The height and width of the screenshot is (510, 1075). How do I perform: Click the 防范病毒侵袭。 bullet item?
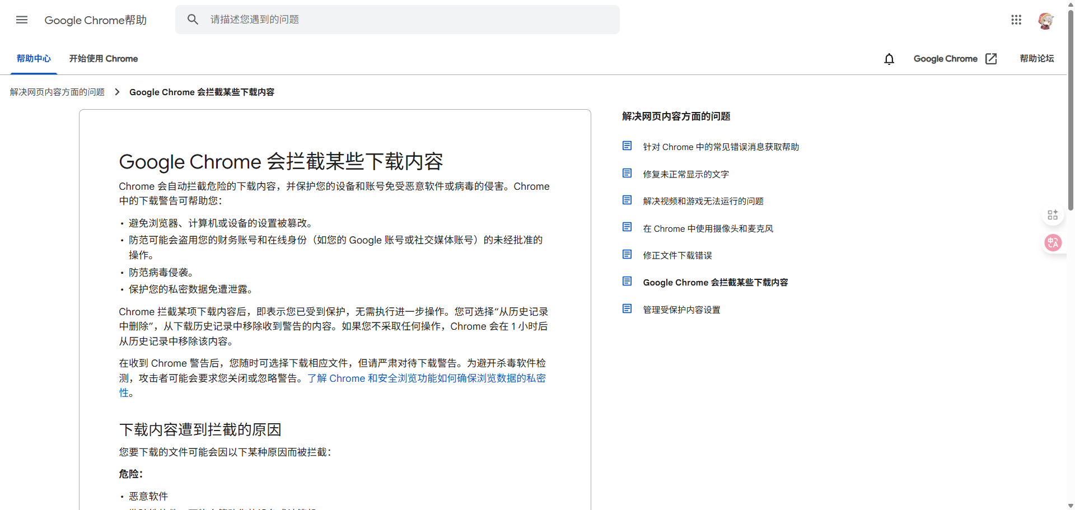[161, 272]
